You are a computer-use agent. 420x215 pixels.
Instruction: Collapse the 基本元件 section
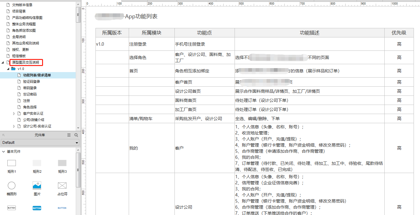tap(3, 151)
